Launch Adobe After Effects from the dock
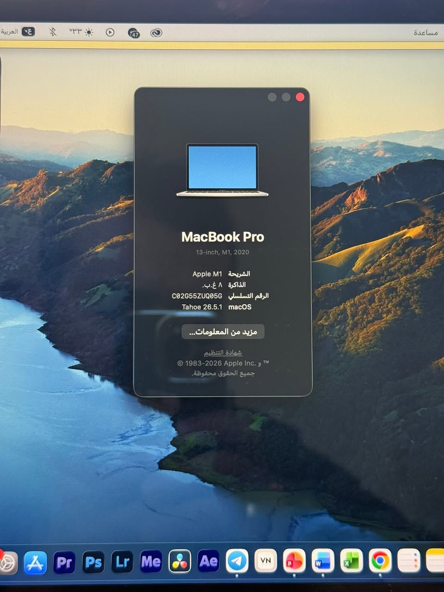The image size is (444, 592). 208,561
